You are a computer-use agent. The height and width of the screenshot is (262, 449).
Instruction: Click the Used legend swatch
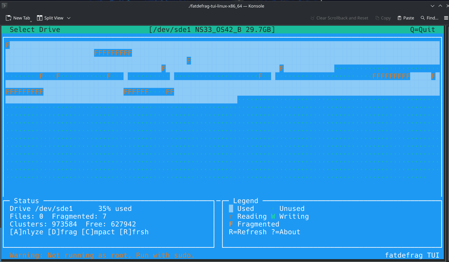tap(231, 209)
